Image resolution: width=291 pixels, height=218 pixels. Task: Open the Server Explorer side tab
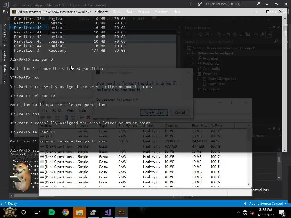click(5, 35)
